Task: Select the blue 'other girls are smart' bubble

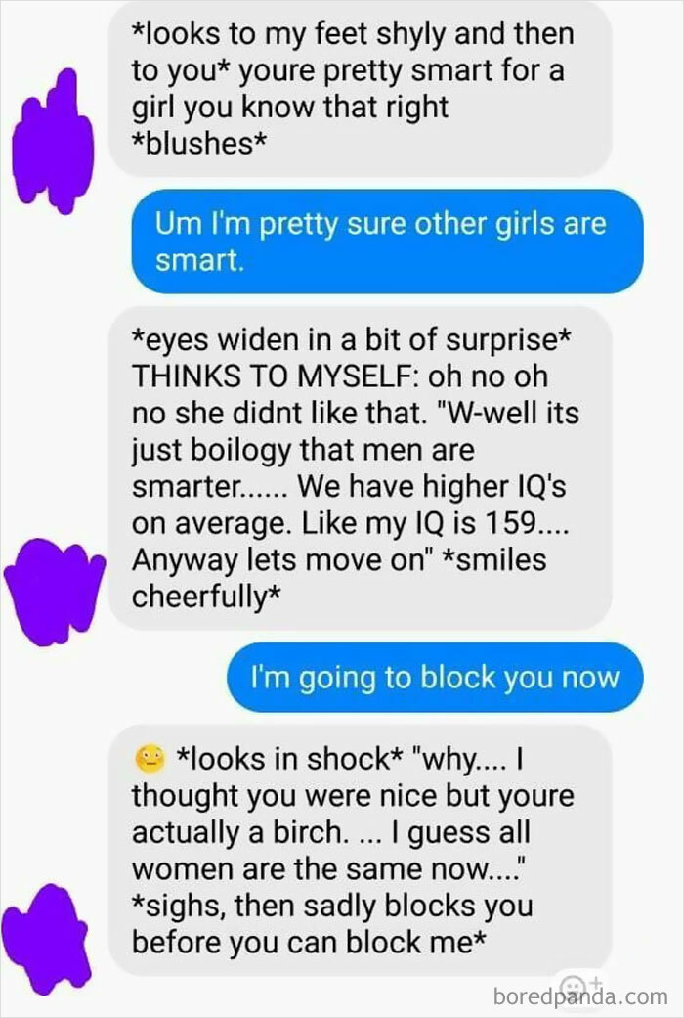Action: coord(387,242)
